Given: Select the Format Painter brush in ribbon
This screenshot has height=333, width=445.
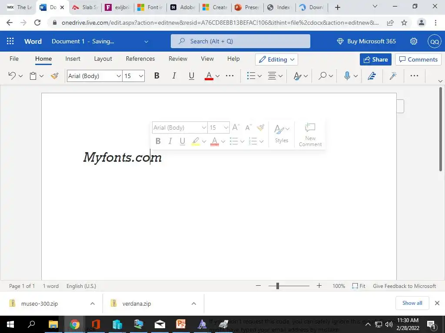Looking at the screenshot, I should point(54,75).
